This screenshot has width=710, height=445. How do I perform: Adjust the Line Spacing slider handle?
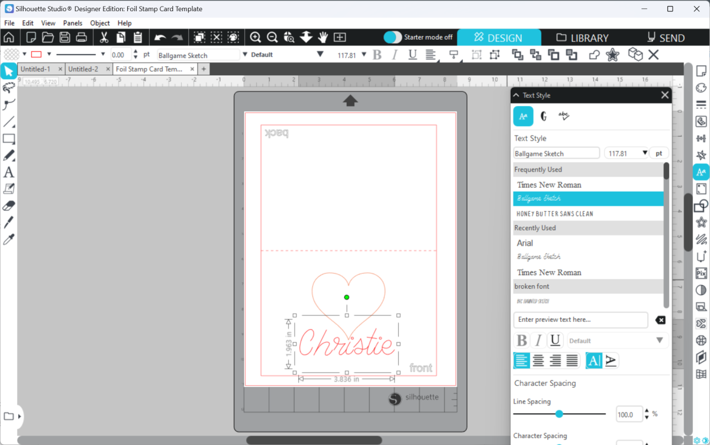(x=559, y=414)
